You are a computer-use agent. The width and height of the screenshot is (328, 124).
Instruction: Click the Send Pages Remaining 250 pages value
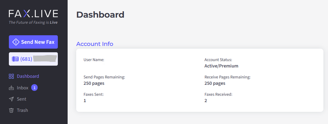[94, 83]
